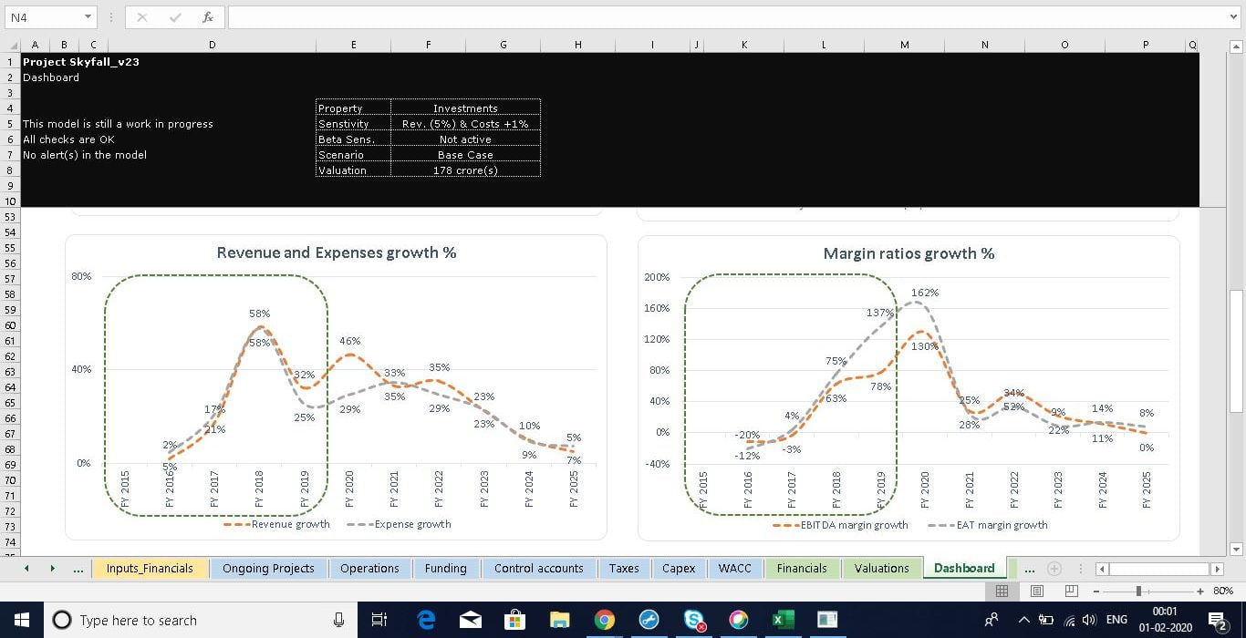This screenshot has width=1246, height=638.
Task: Click the Enter checkmark icon in formula bar
Action: [174, 17]
